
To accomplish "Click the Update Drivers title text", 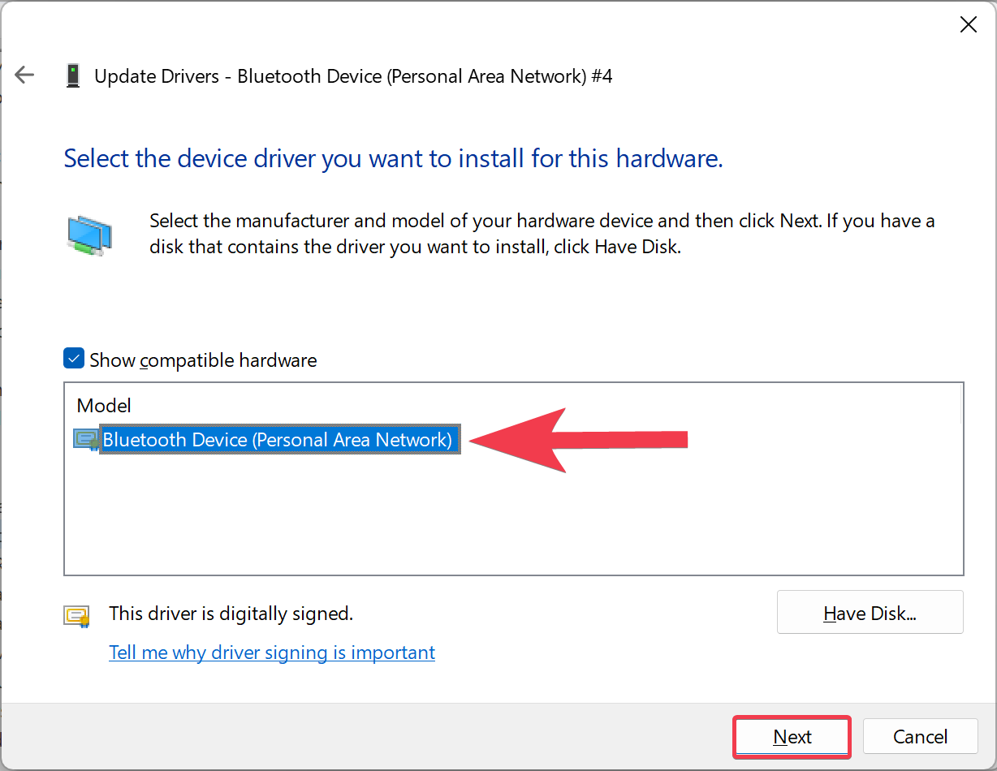I will [x=353, y=76].
